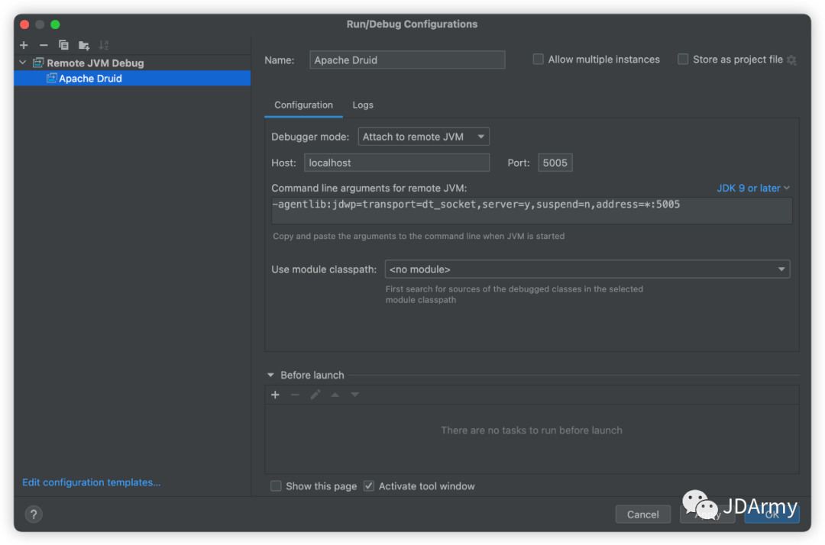Select the Apache Druid configuration in tree
Viewport: 825px width, 545px height.
(x=132, y=79)
